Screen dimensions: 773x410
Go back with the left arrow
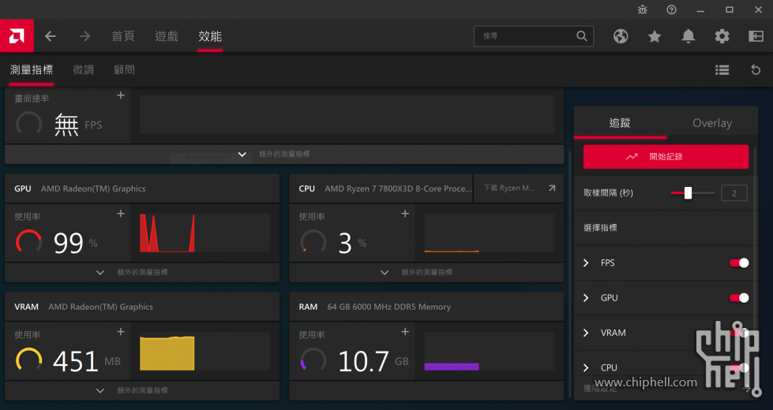click(51, 36)
